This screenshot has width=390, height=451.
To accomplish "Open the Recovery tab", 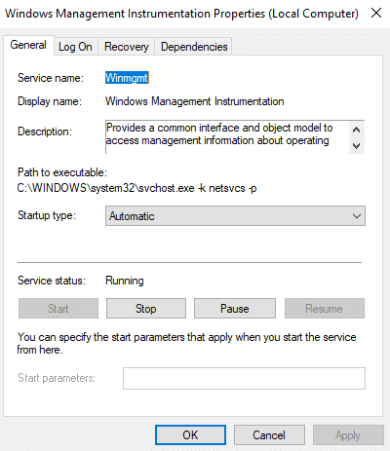I will [127, 47].
